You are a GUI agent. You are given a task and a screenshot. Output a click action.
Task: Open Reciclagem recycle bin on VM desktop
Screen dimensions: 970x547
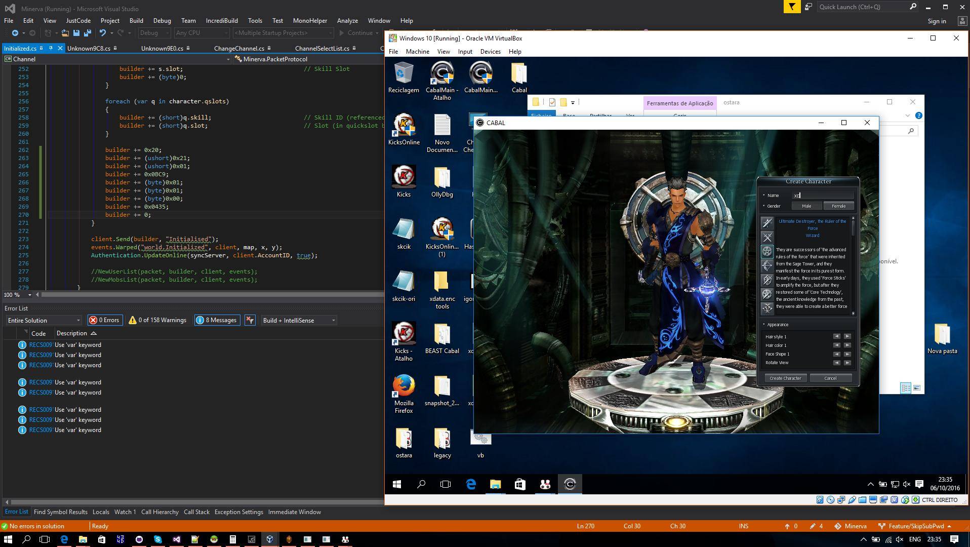tap(403, 77)
